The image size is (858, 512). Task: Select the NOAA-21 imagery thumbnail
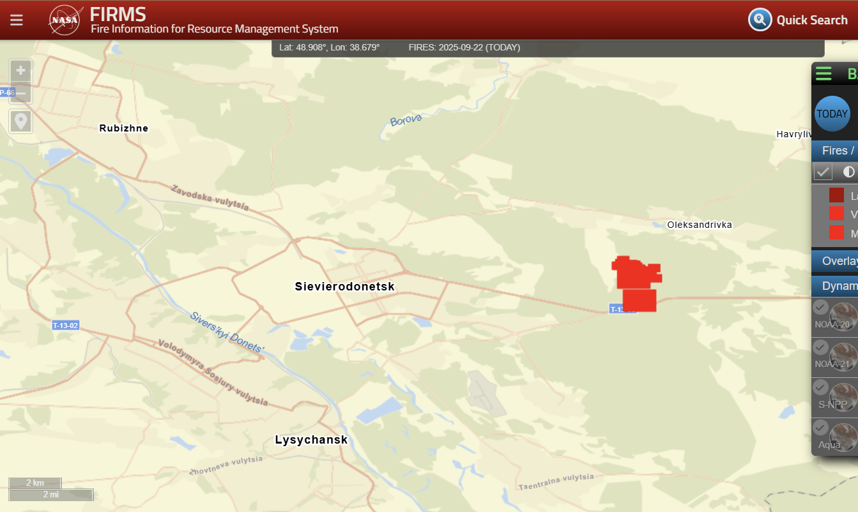(844, 357)
